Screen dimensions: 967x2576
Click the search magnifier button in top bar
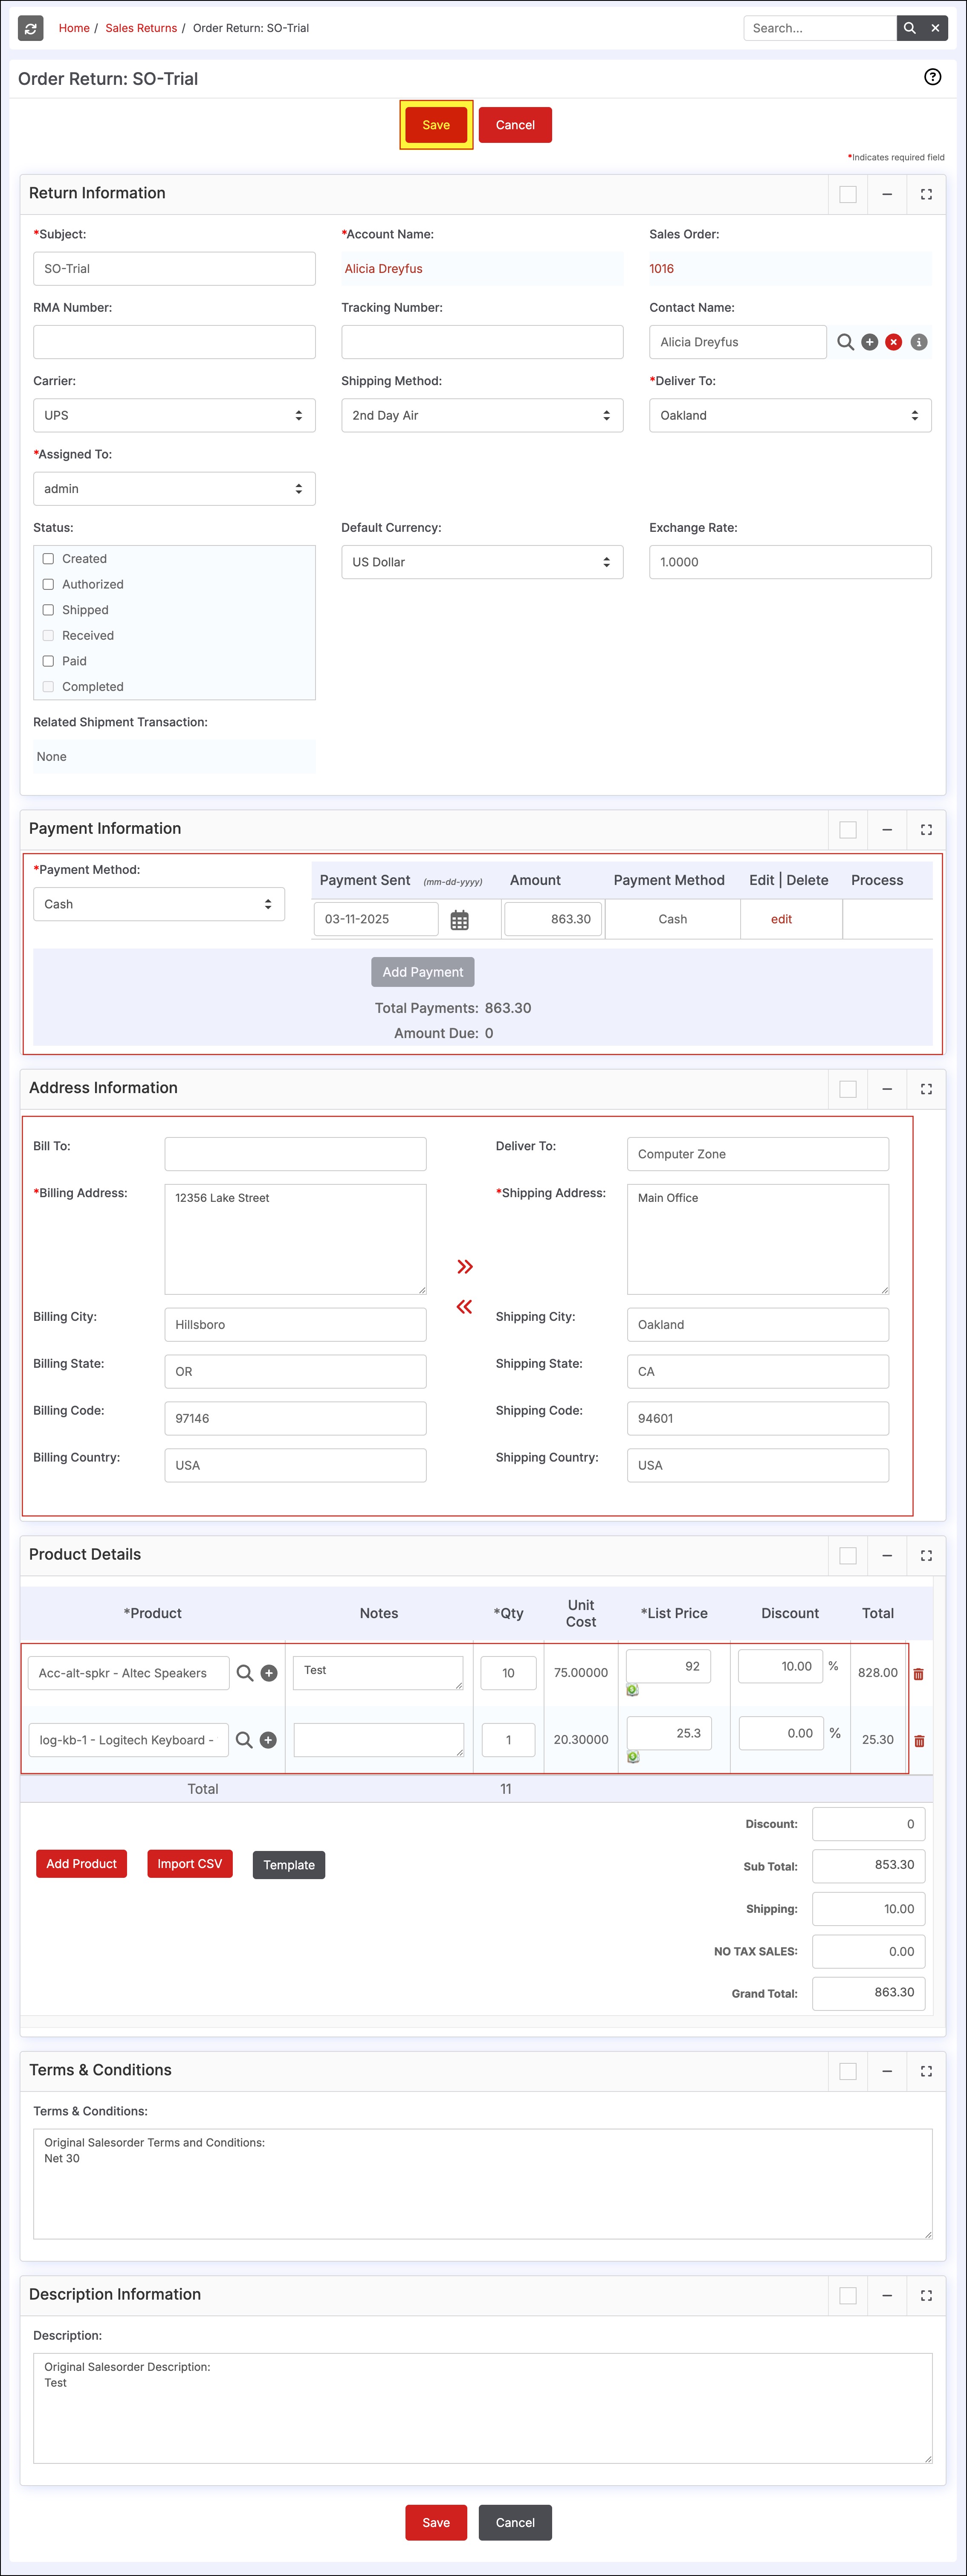click(909, 28)
